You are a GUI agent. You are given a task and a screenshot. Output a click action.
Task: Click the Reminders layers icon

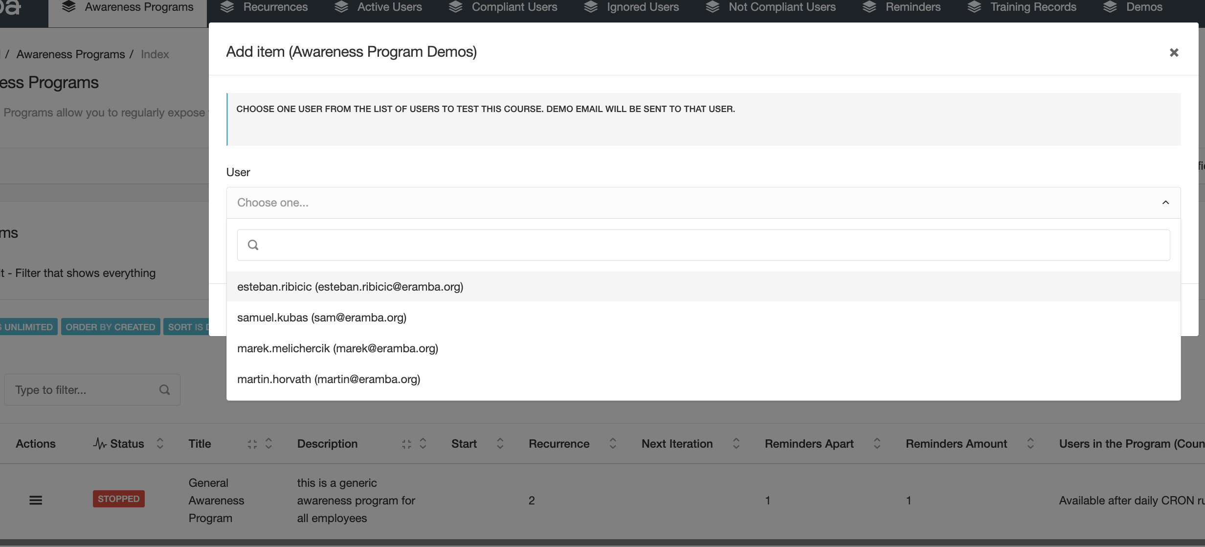pyautogui.click(x=869, y=6)
